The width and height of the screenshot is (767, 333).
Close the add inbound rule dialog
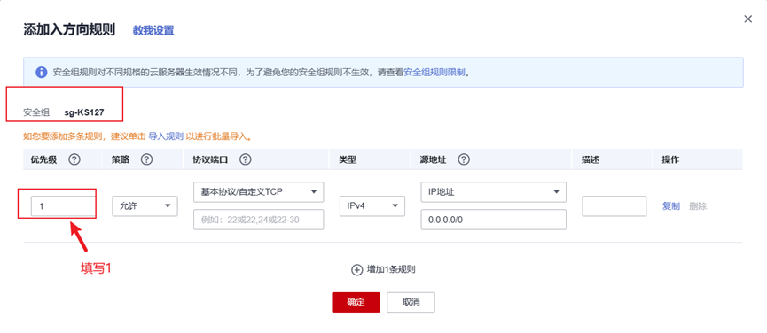[747, 19]
